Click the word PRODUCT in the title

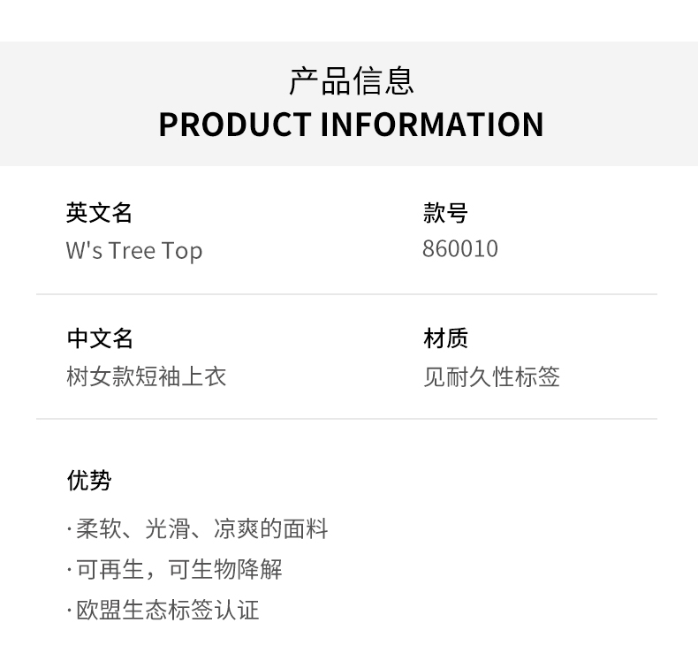point(234,125)
